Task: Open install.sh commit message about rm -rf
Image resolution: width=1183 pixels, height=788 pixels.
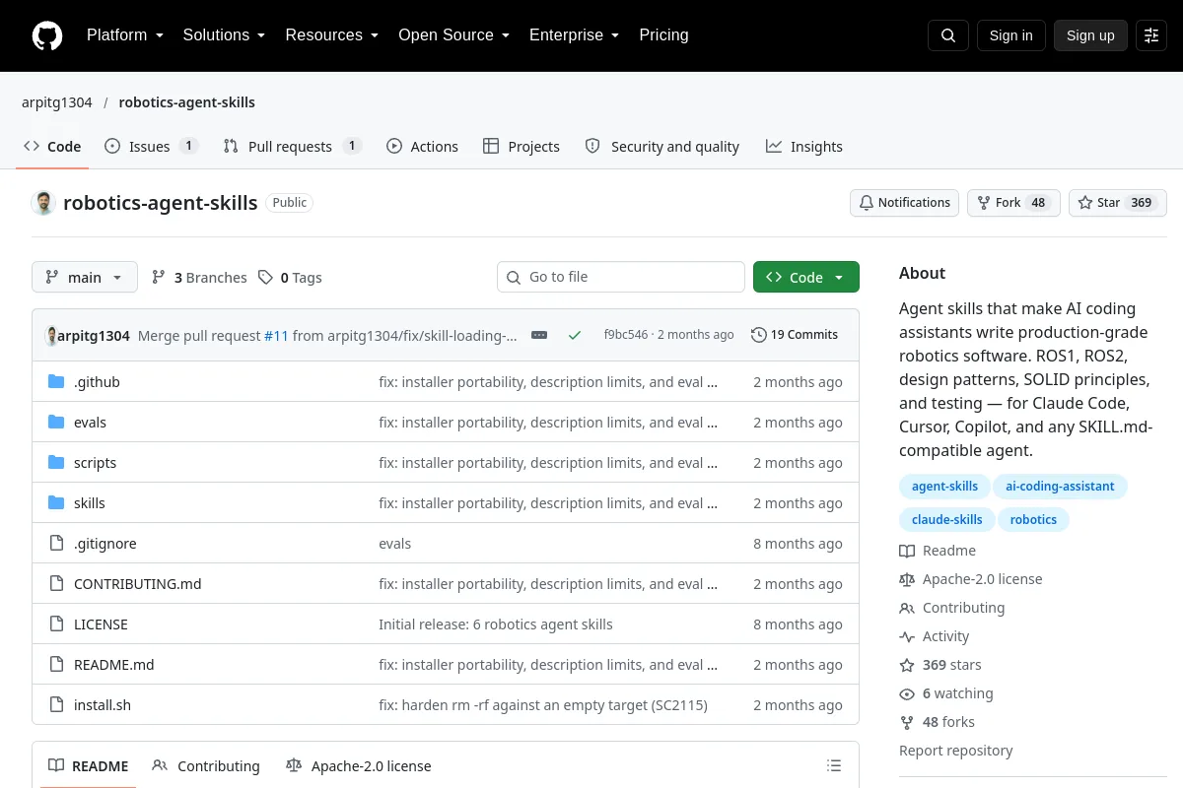Action: [543, 704]
